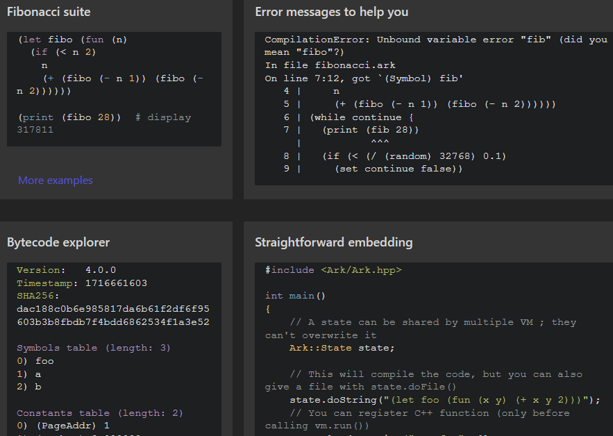Click the Fibonacci suite heading
Screen dimensions: 613x436
[x=49, y=12]
